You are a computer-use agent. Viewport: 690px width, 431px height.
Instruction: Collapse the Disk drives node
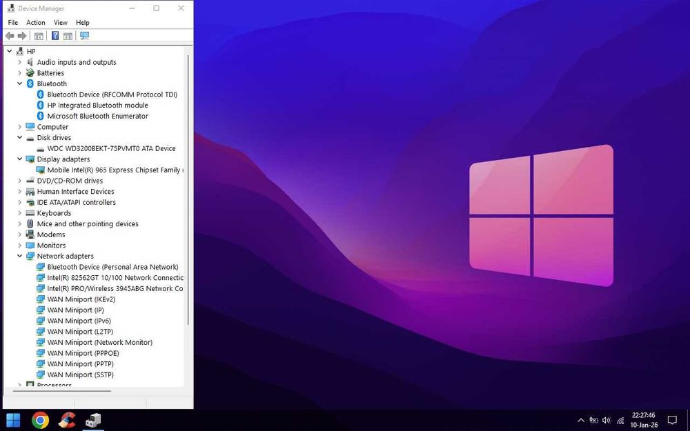point(19,138)
